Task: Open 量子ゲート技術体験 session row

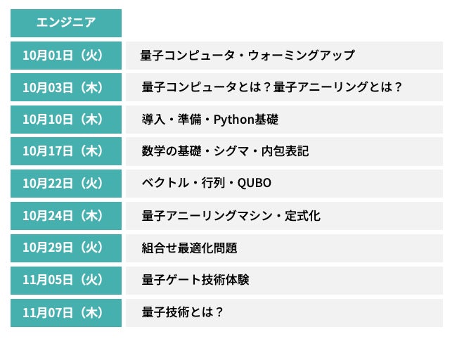Action: [285, 280]
